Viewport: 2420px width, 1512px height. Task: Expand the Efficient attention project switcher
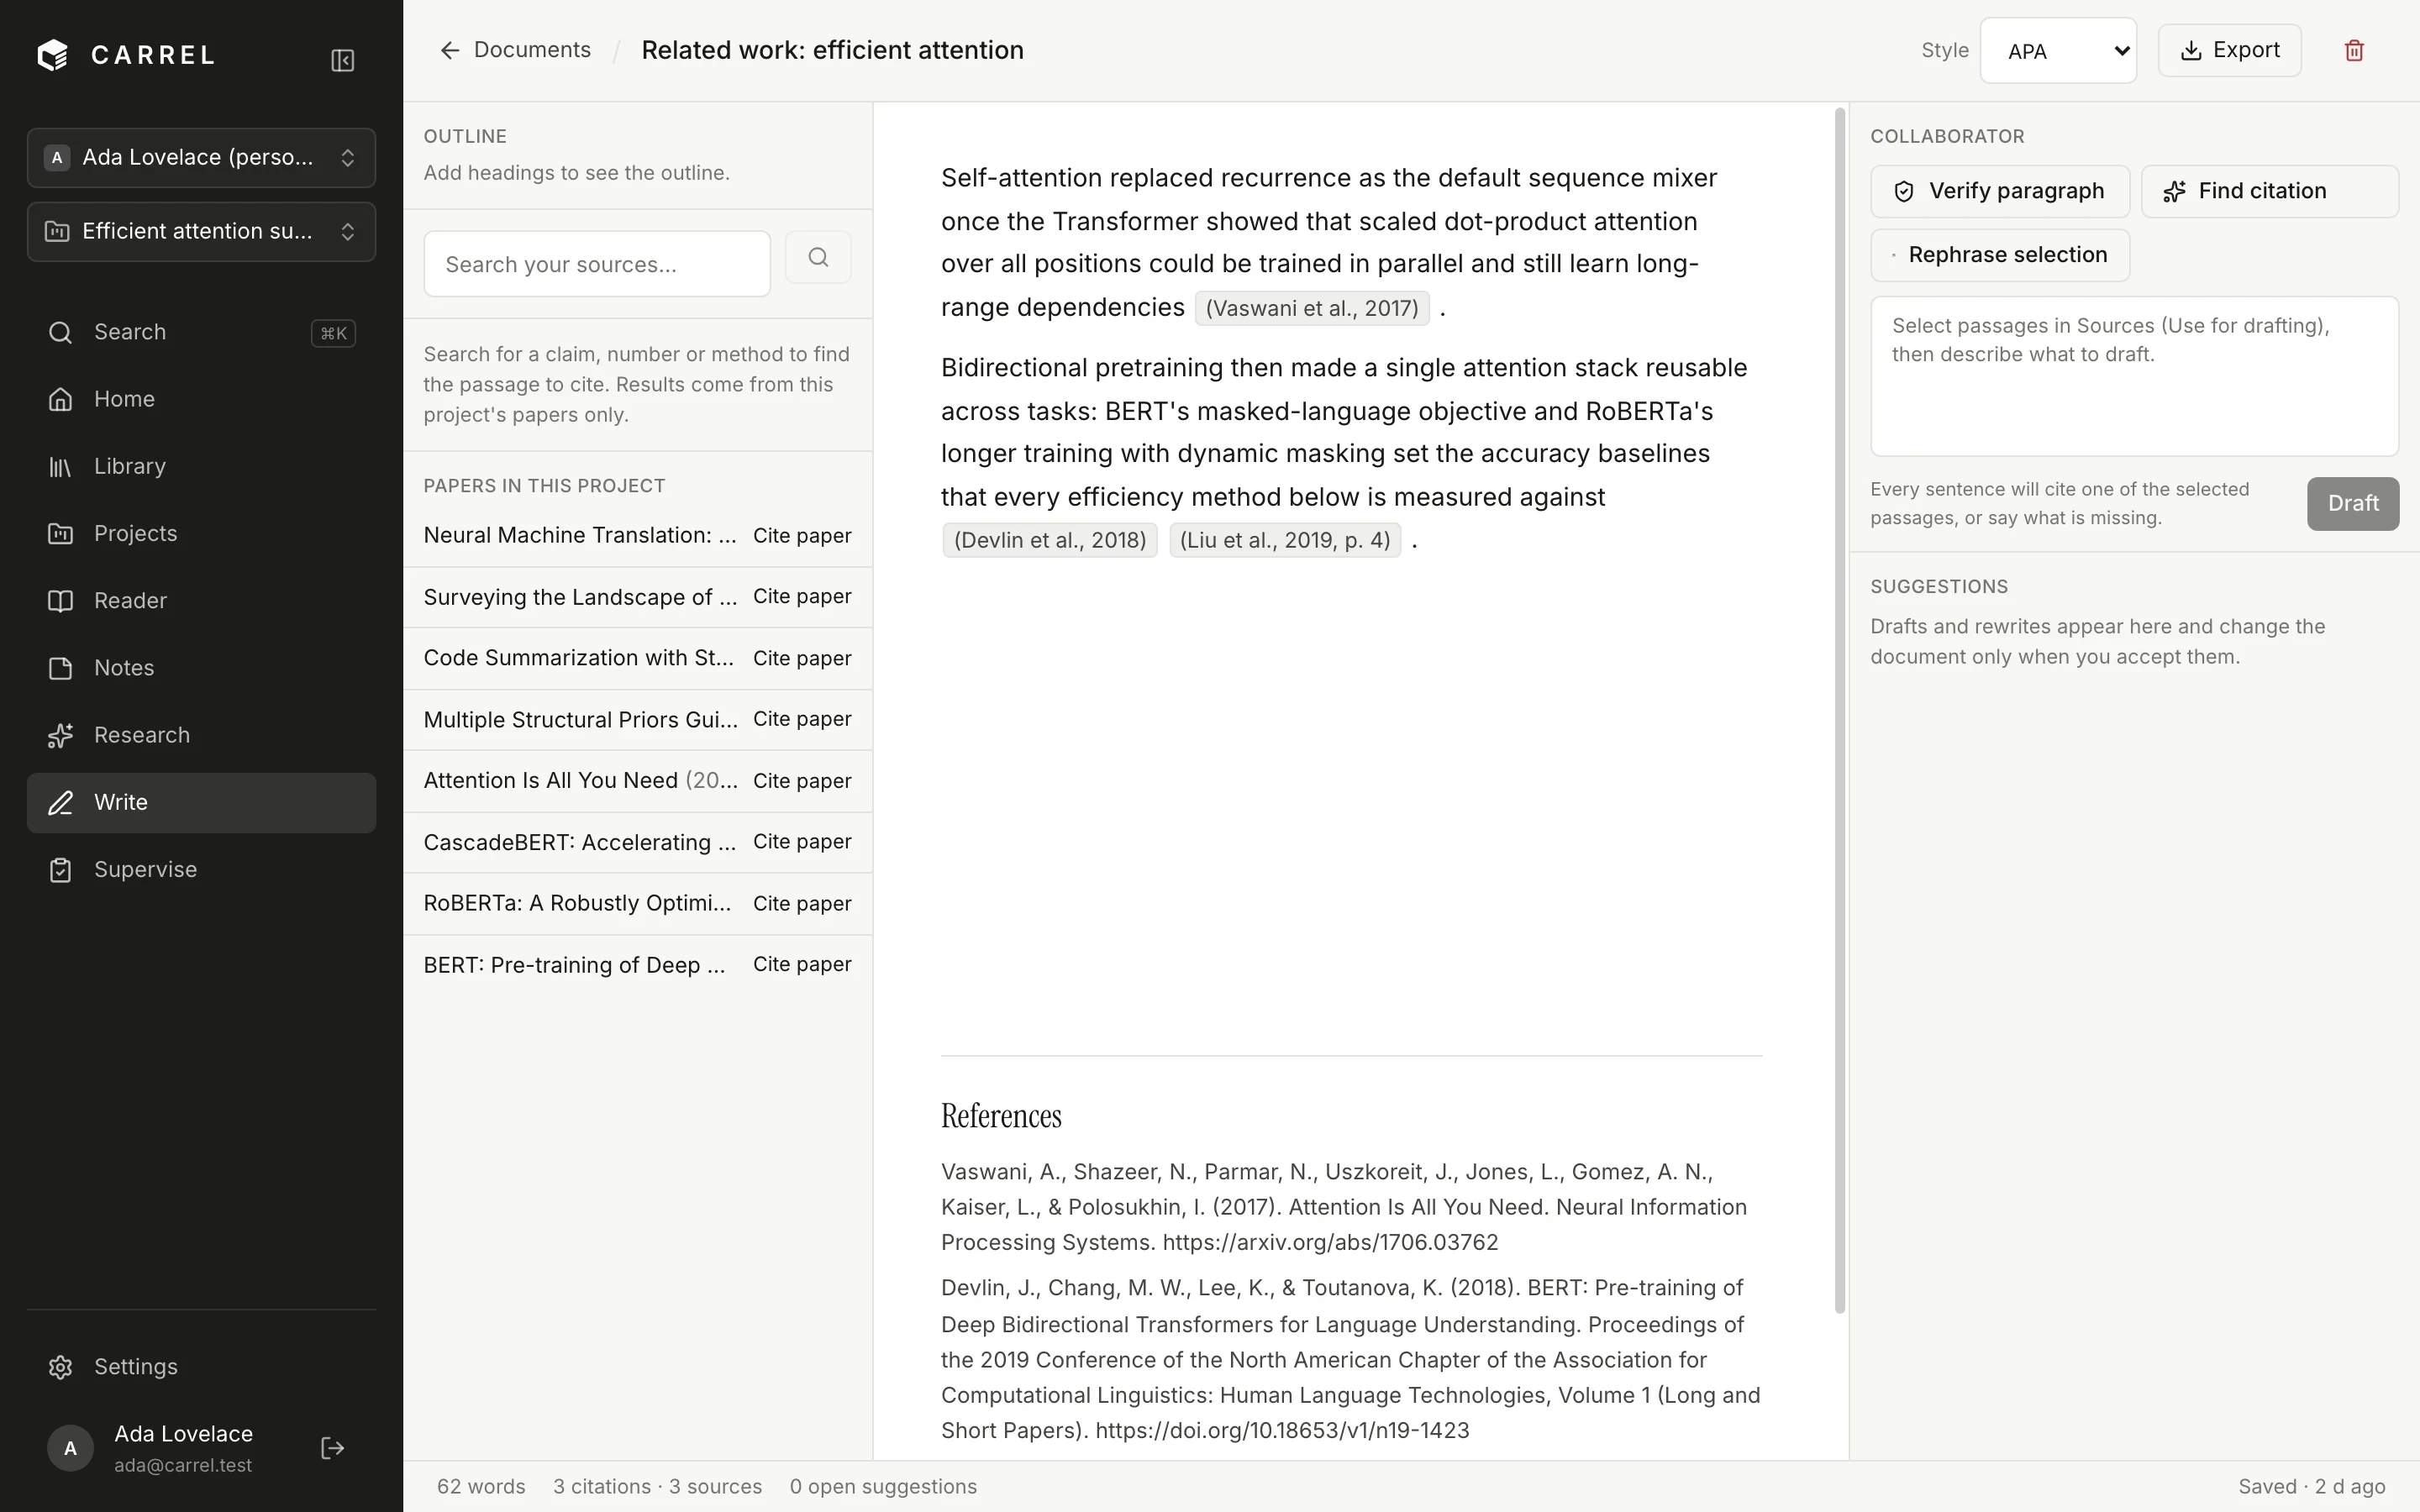[201, 231]
